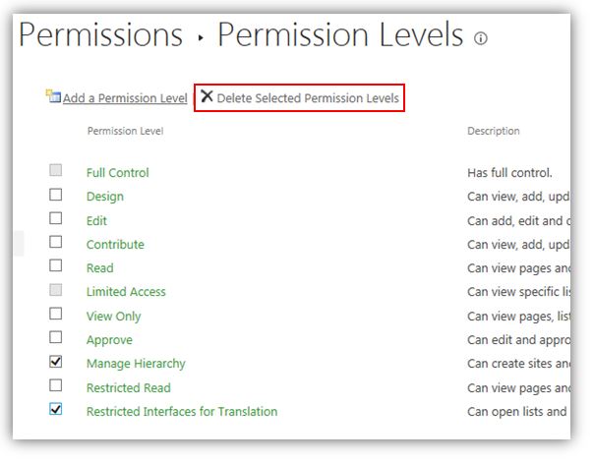
Task: Click the info icon beside Permission Levels
Action: point(481,38)
